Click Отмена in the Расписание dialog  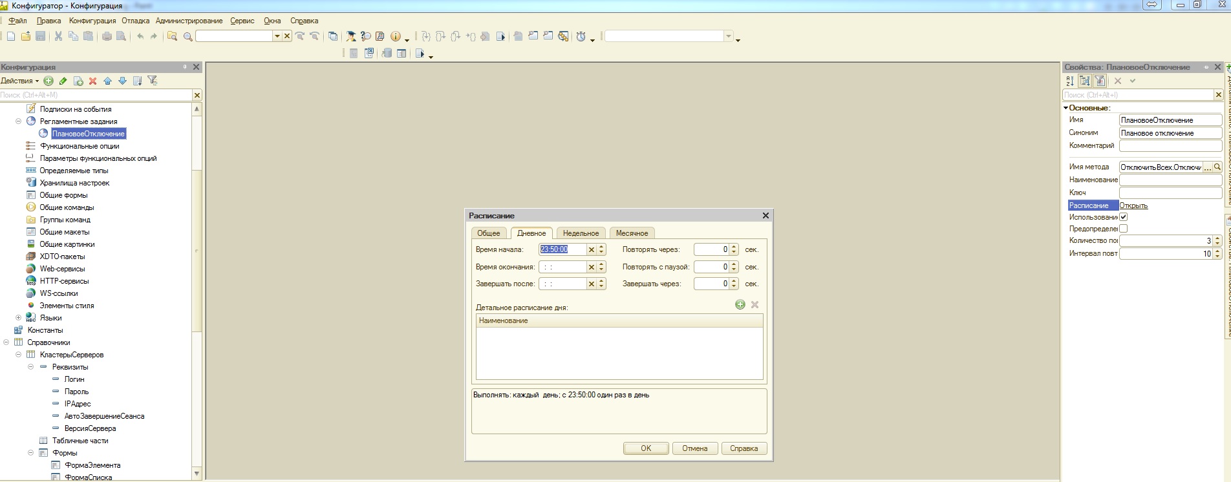pos(695,448)
